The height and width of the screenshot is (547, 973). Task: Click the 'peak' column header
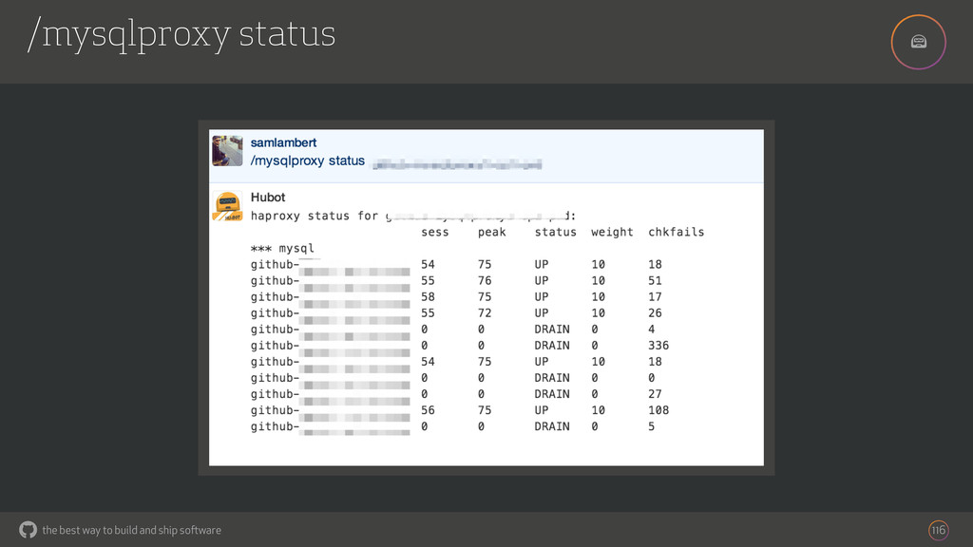point(491,233)
